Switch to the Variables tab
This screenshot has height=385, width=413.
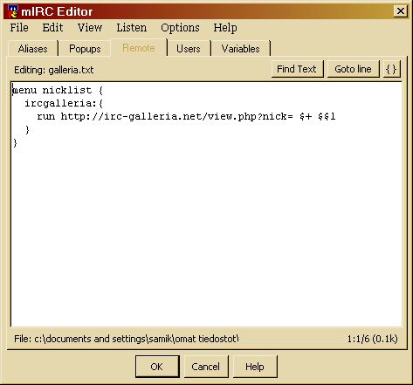coord(241,49)
